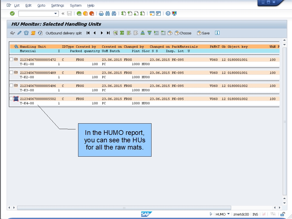The width and height of the screenshot is (292, 219).
Task: Click the Generate Shortcut icon
Action: pyautogui.click(x=158, y=14)
